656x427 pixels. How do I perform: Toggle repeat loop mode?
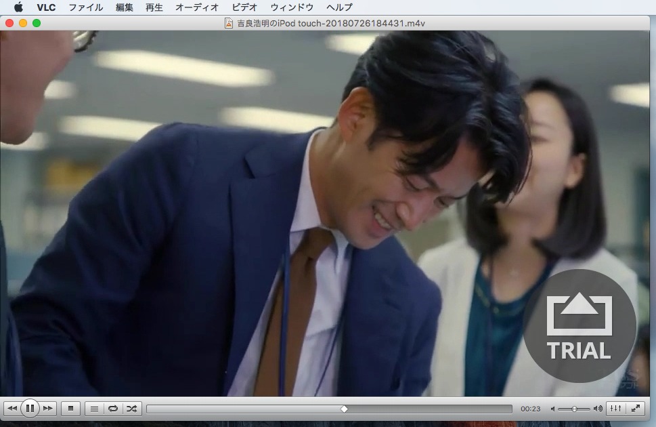point(113,408)
